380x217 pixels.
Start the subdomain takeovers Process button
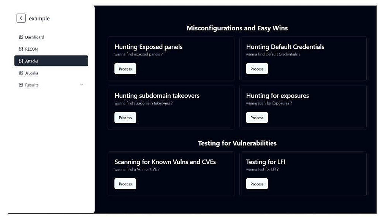pos(125,118)
